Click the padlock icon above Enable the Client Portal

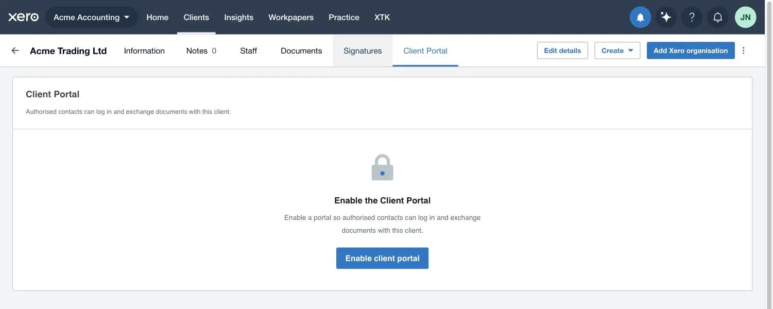382,167
